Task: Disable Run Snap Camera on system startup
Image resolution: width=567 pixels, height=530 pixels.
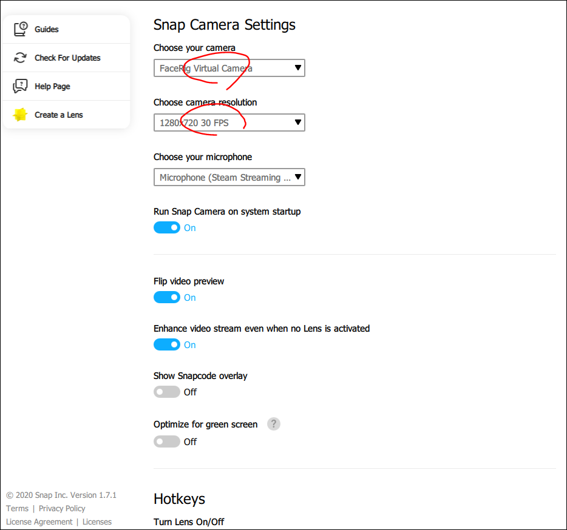Action: coord(167,227)
